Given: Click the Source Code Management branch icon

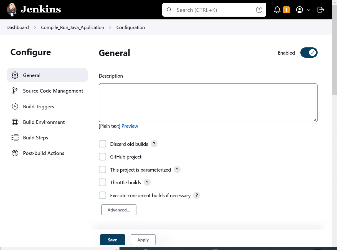Looking at the screenshot, I should pyautogui.click(x=15, y=91).
